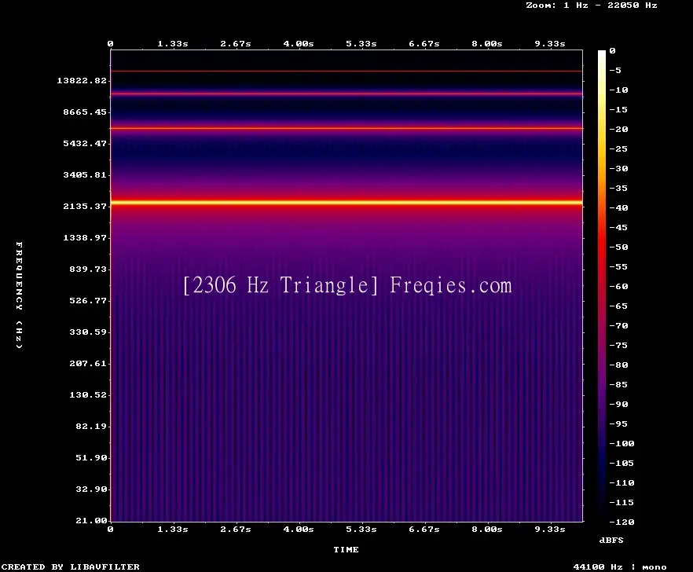The image size is (693, 572).
Task: Click the 130.52 frequency axis label
Action: [88, 394]
